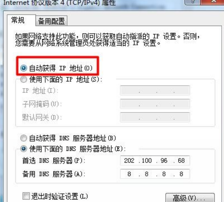The height and width of the screenshot is (202, 224).
Task: Click the 默认网关(D) input field
Action: coord(155,117)
